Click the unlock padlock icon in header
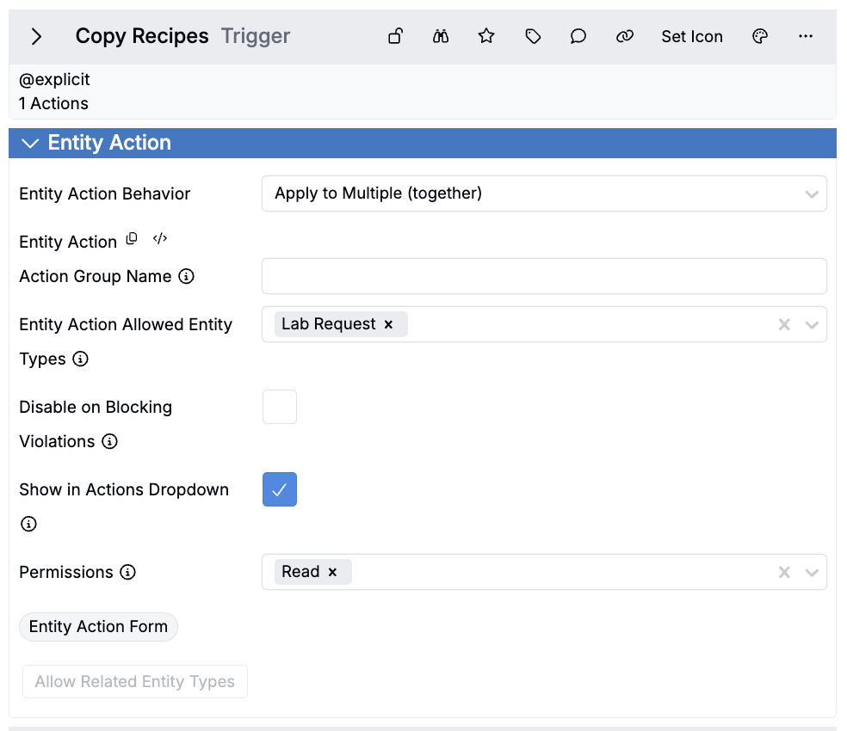Image resolution: width=847 pixels, height=731 pixels. coord(395,36)
